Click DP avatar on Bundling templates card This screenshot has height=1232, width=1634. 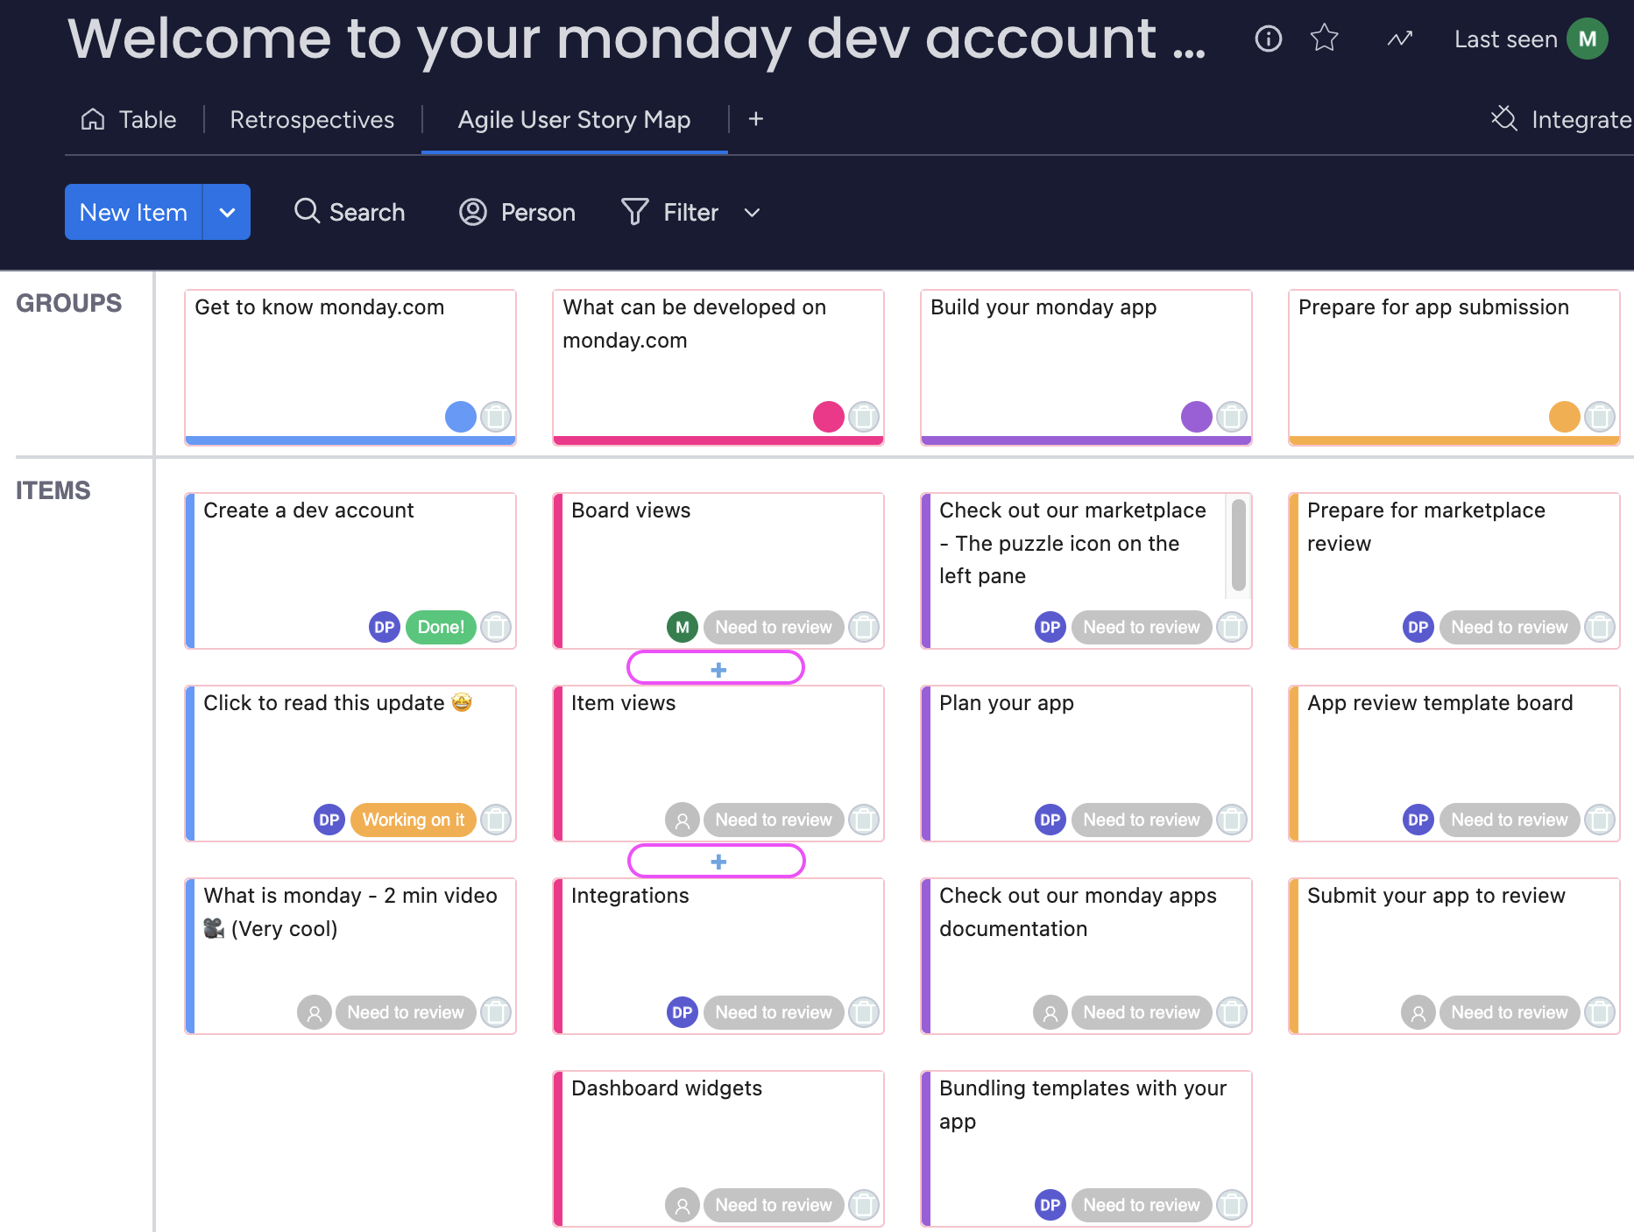(1050, 1205)
